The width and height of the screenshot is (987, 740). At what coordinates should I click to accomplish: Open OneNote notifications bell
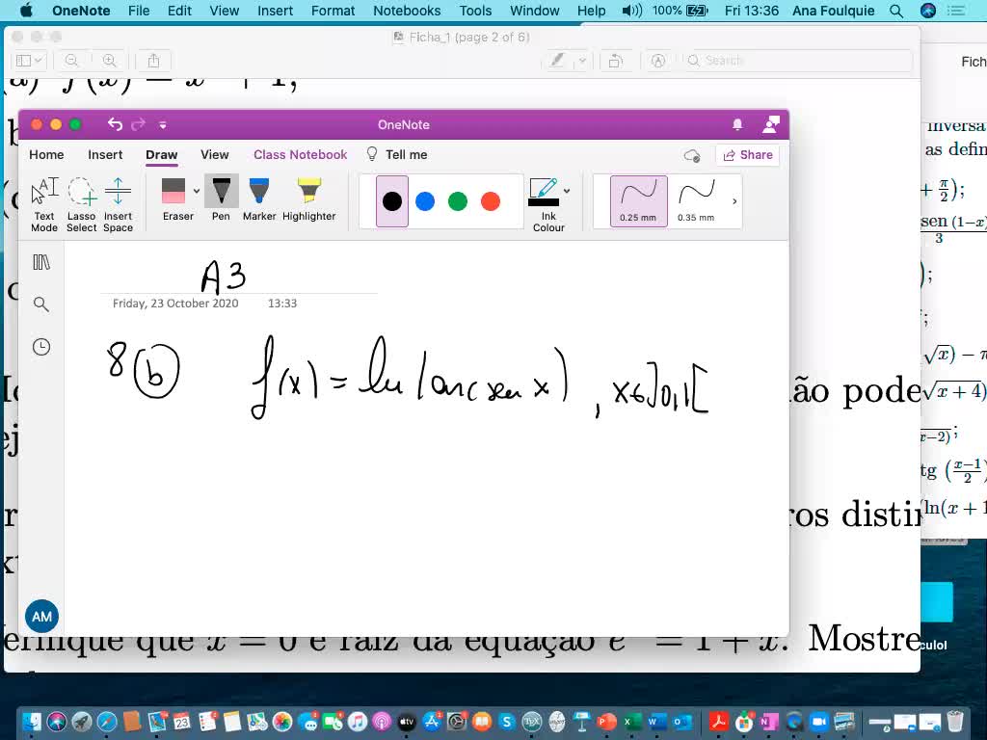tap(737, 124)
